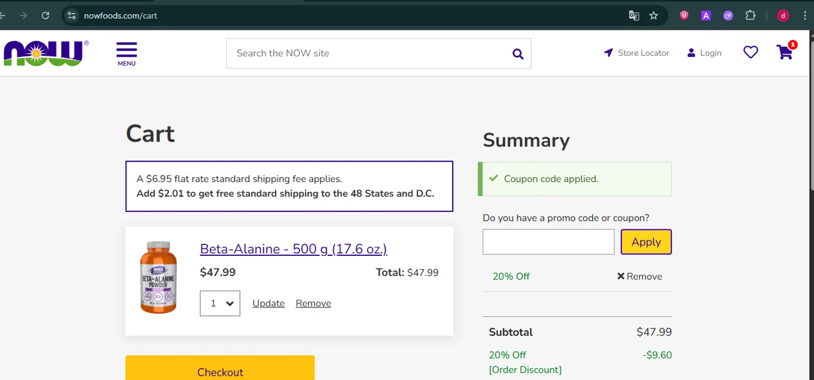
Task: Open the Beta-Alanine product link
Action: coord(294,249)
